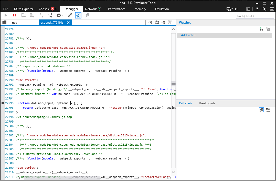
Task: Click the Find in files icon
Action: [87, 15]
